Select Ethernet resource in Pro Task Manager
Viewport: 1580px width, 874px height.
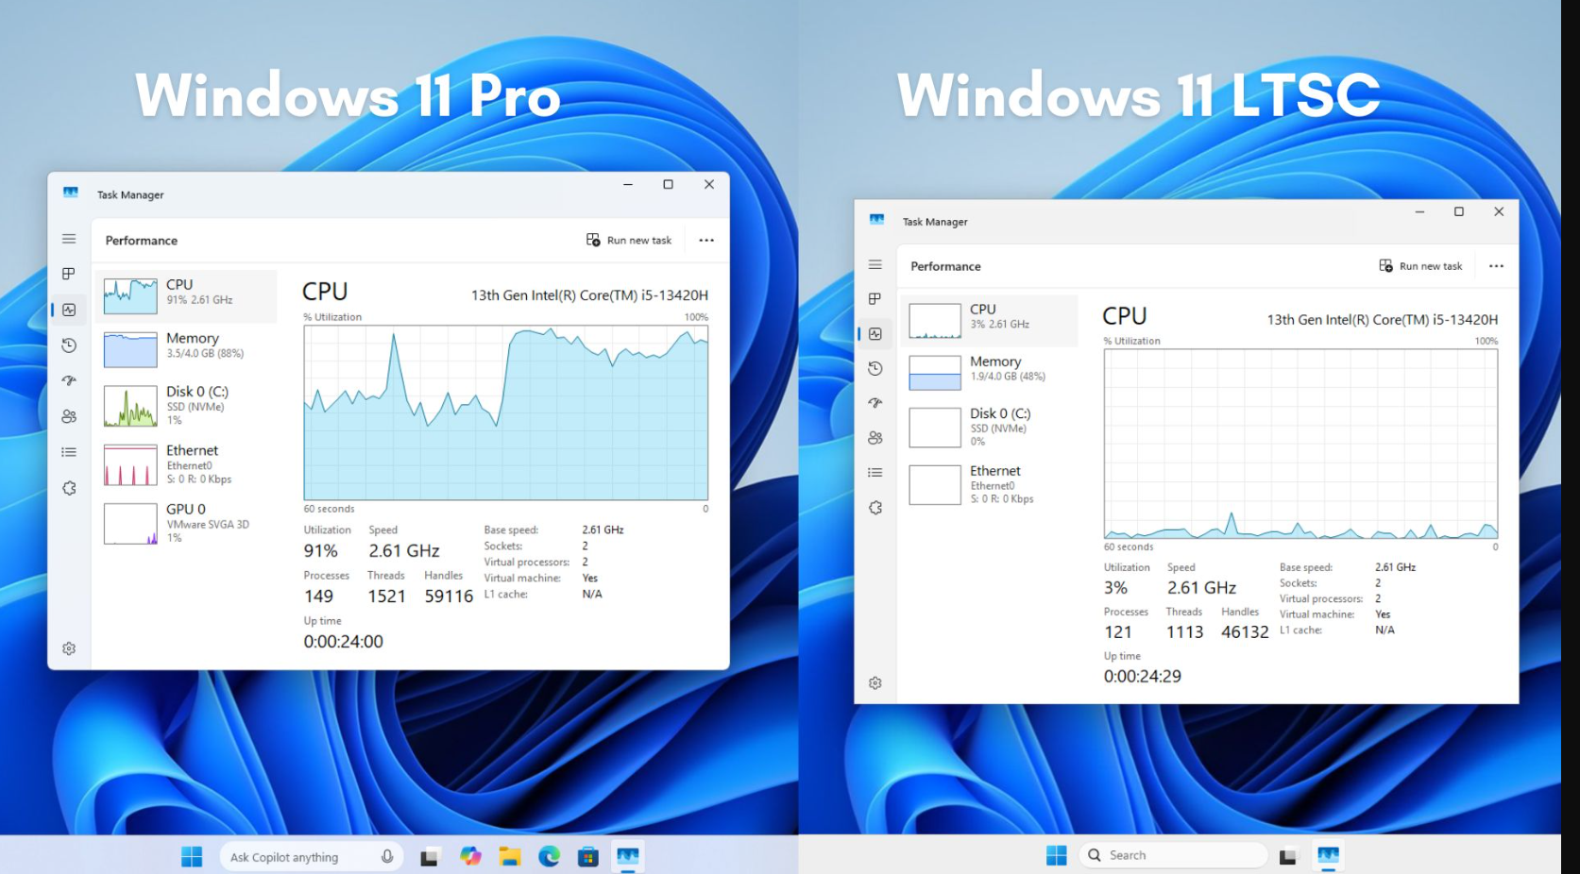coord(186,464)
